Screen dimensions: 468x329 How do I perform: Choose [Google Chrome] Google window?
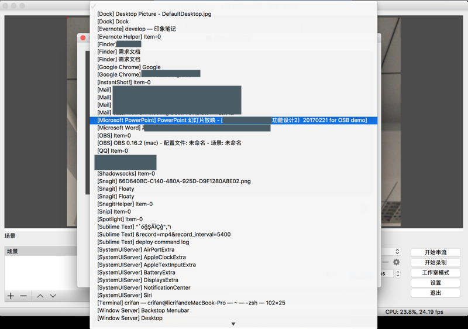click(233, 67)
